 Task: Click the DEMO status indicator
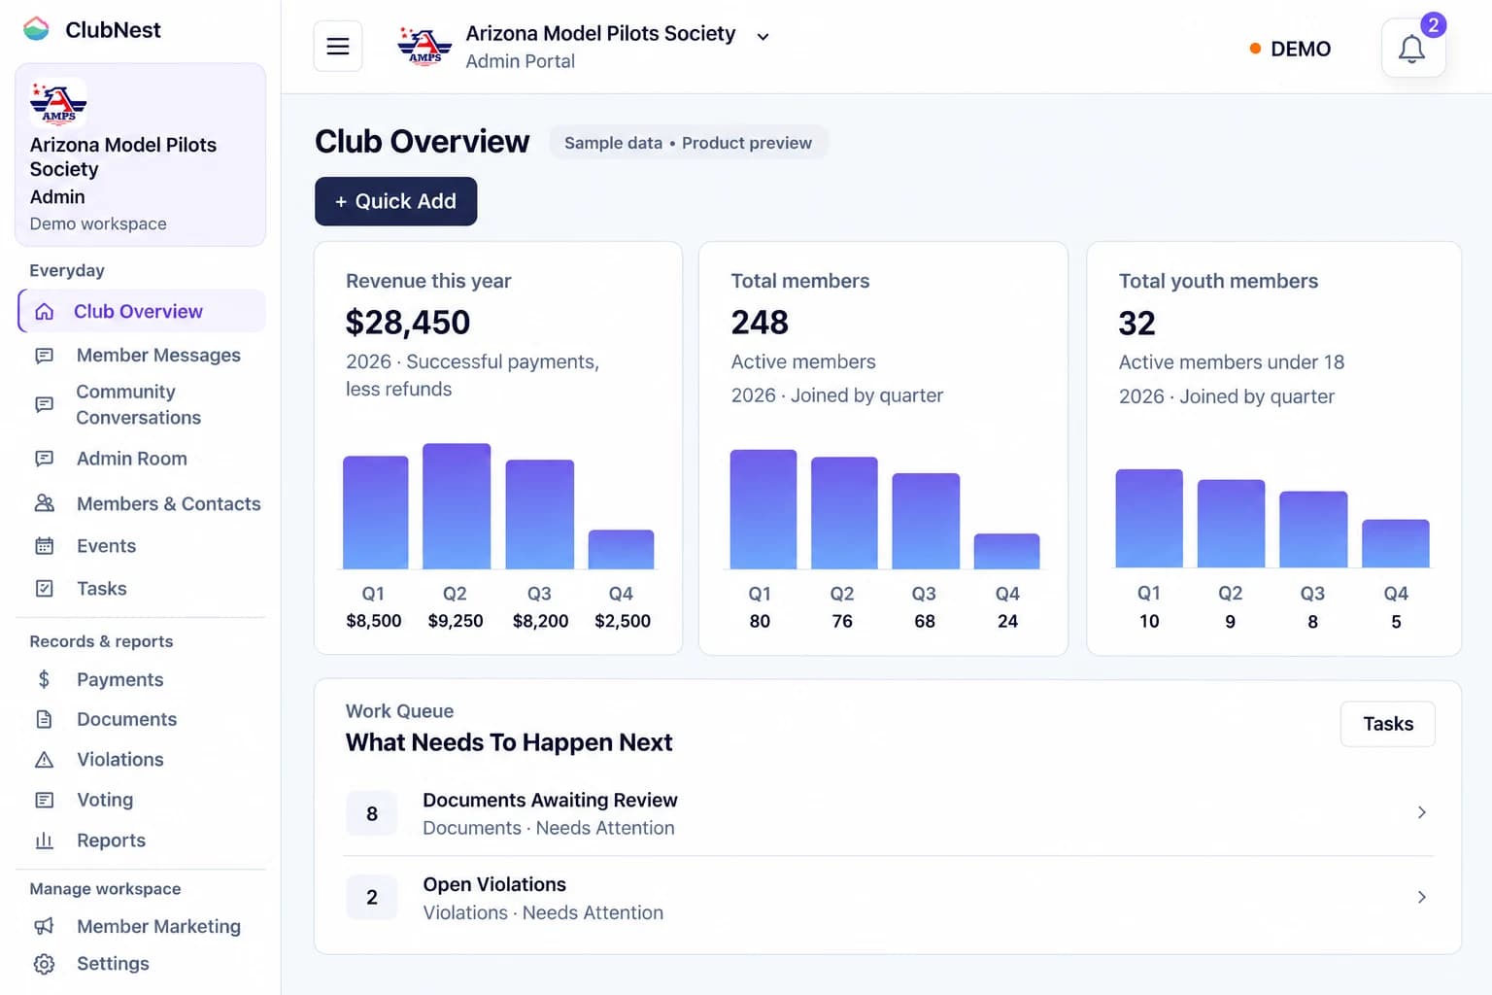click(1290, 49)
